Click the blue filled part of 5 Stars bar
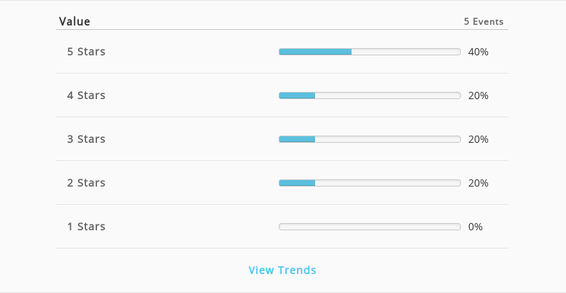566x293 pixels. (x=316, y=52)
